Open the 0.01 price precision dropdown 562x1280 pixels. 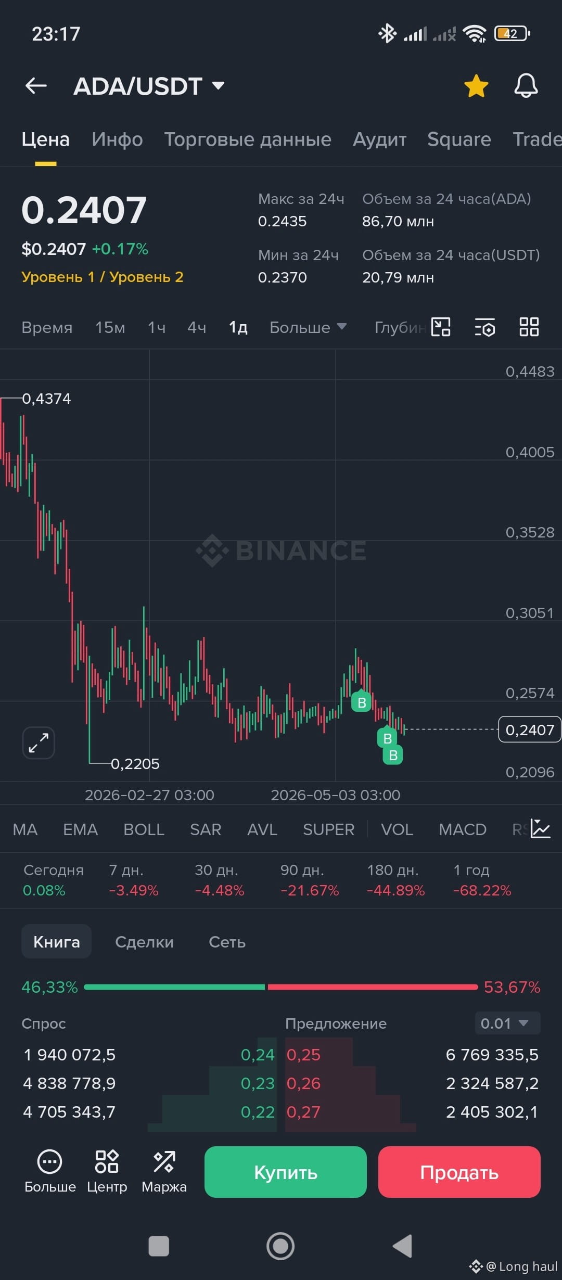click(x=507, y=1023)
